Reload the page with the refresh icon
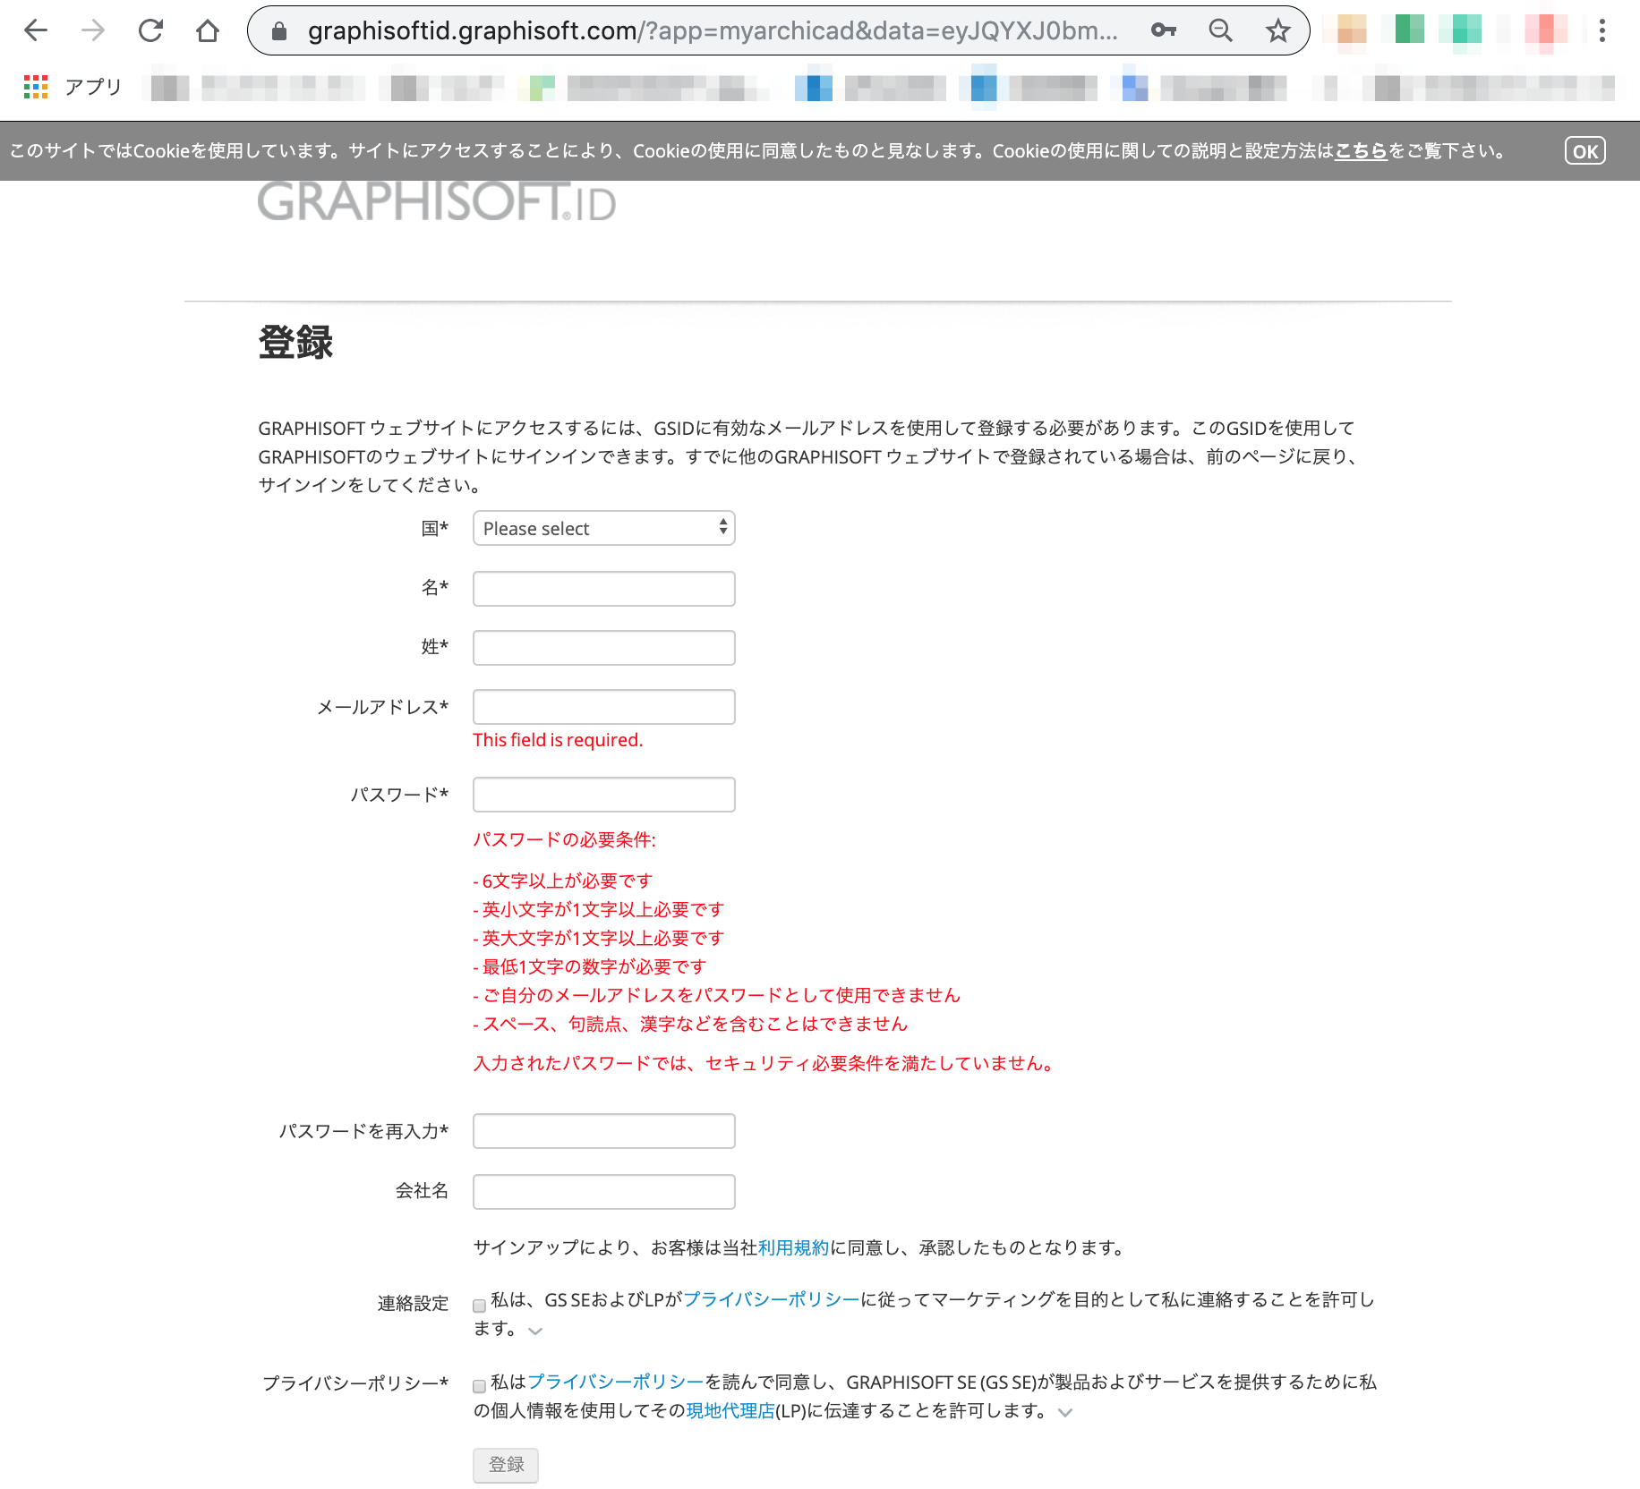1640x1489 pixels. pyautogui.click(x=150, y=30)
